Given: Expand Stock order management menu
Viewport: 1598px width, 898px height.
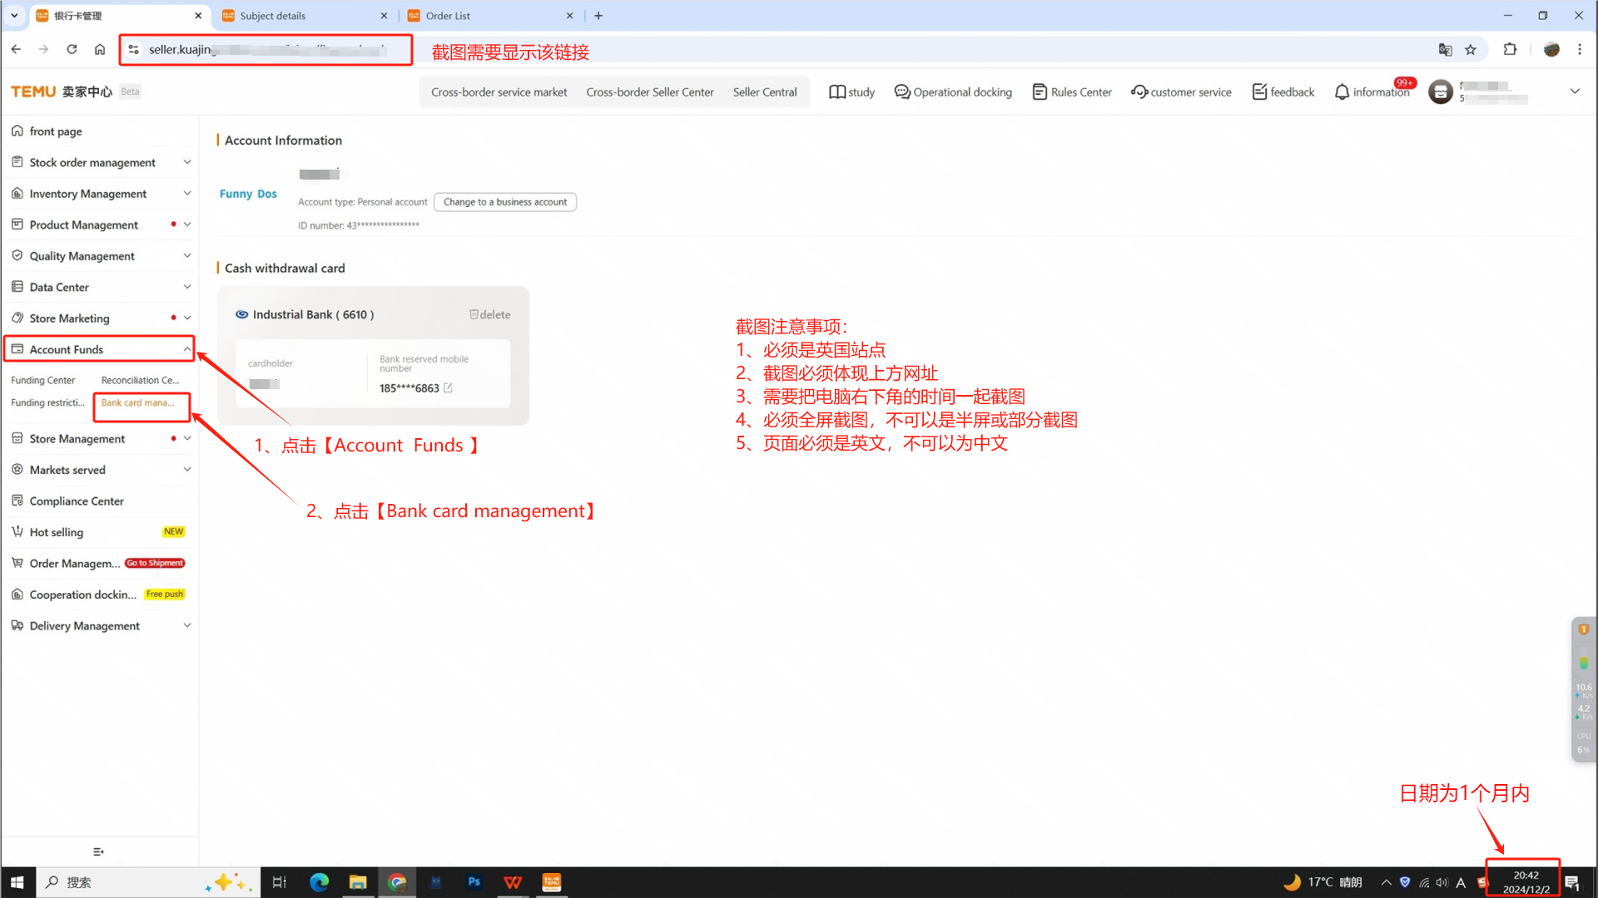Looking at the screenshot, I should point(186,162).
